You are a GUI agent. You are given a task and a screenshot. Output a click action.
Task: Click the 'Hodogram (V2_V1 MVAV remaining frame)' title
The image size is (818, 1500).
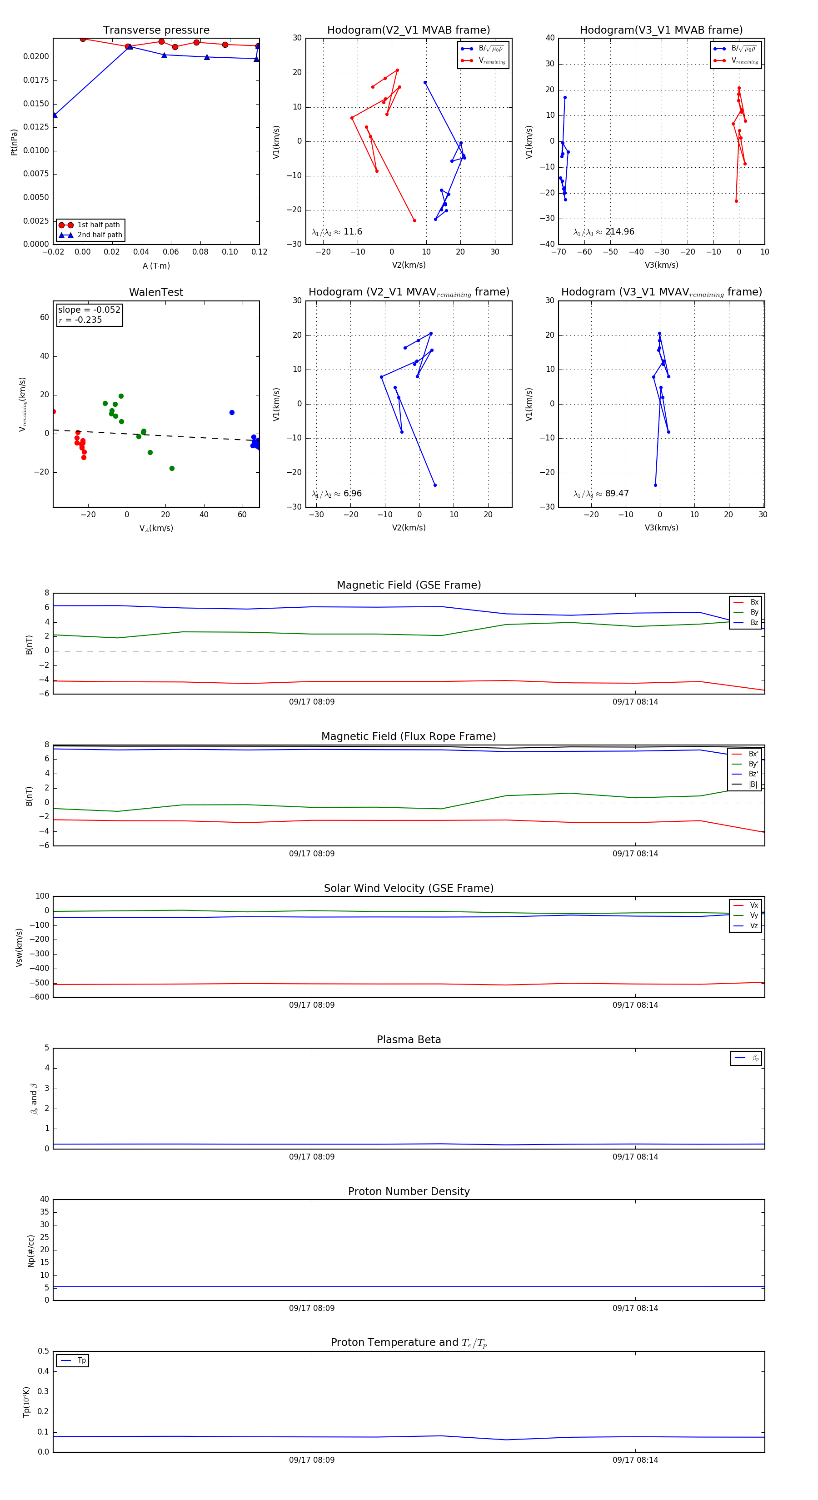[x=409, y=292]
